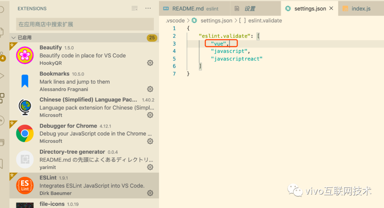This screenshot has width=384, height=208.
Task: Click the Directory-tree generator icon
Action: 25,159
